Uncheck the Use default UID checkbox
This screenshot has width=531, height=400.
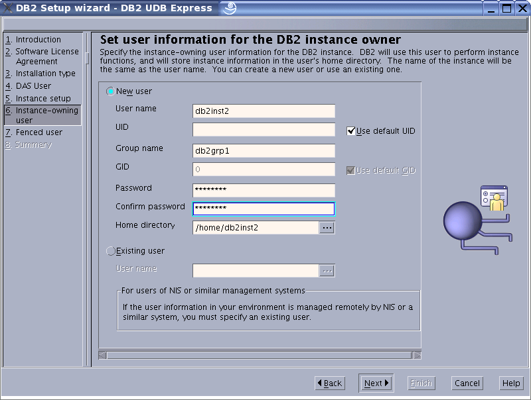point(351,130)
